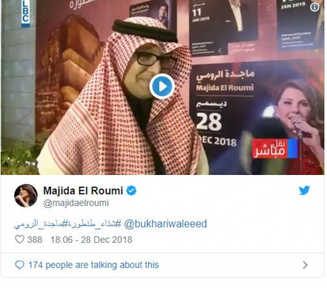327x288 pixels.
Task: Open the speech bubble conversation icon
Action: click(20, 265)
